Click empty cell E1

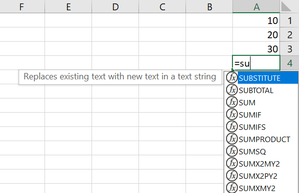[x=69, y=20]
